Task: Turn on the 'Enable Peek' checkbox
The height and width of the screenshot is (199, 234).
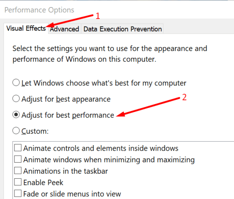Action: click(18, 182)
